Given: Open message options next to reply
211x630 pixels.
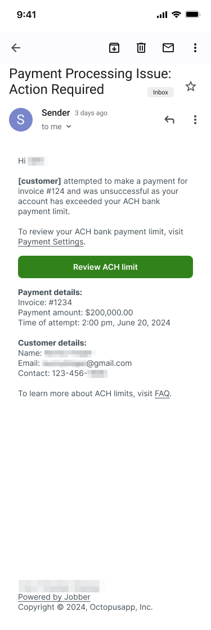Looking at the screenshot, I should (x=195, y=119).
